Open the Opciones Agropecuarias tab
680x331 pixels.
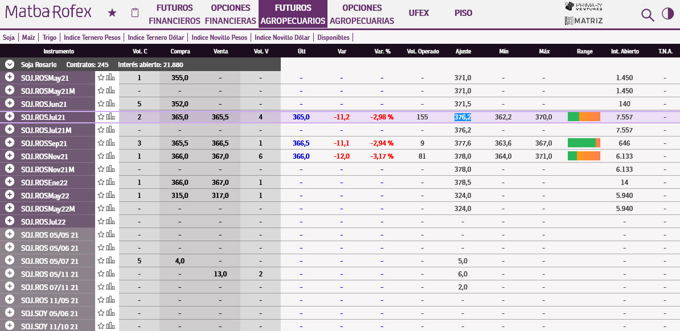(362, 14)
